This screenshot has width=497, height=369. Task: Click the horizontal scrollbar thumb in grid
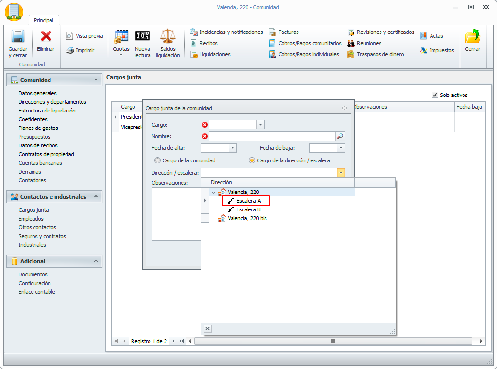pyautogui.click(x=333, y=341)
